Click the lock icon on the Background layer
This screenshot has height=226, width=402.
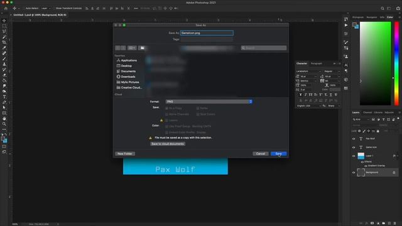tap(394, 173)
